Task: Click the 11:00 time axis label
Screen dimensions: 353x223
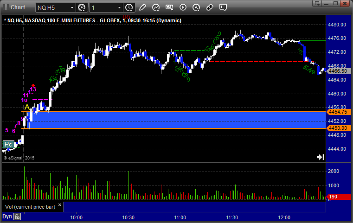Action: [x=180, y=217]
